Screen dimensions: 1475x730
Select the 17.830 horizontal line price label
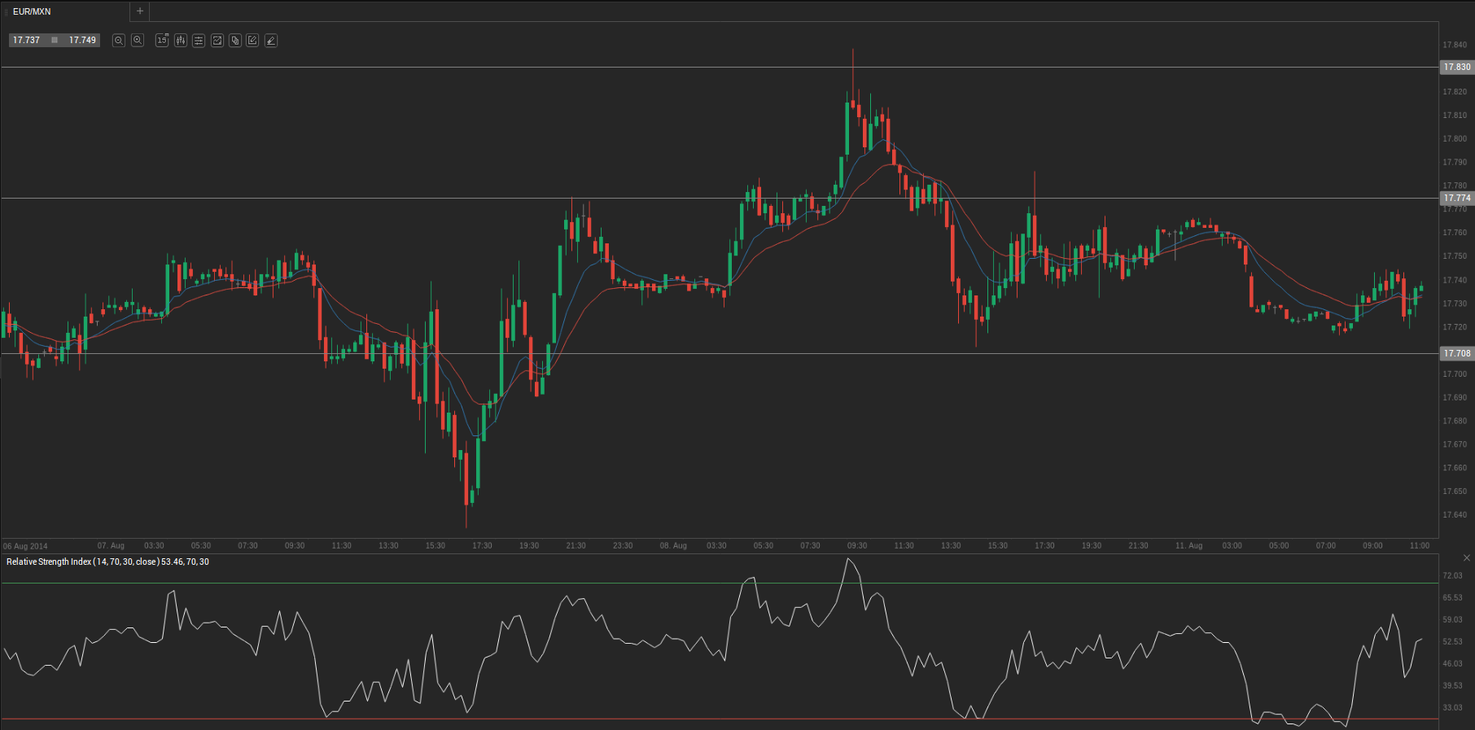[x=1457, y=67]
